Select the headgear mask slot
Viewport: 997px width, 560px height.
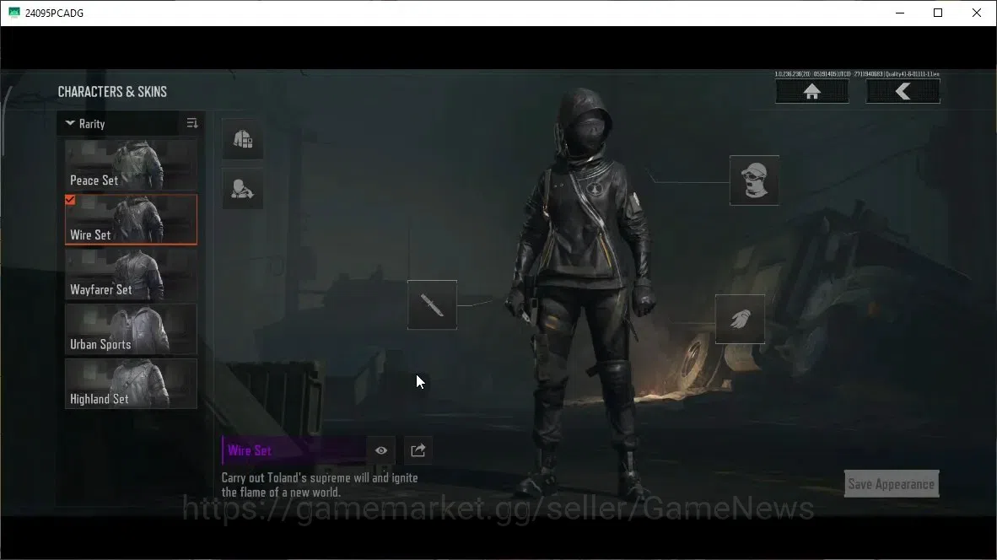(754, 180)
